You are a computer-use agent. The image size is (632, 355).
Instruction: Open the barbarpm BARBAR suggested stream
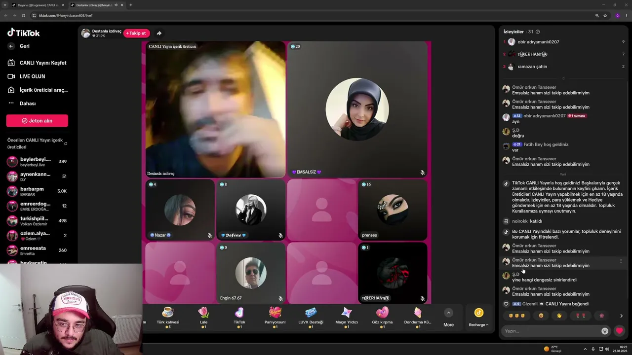pos(37,191)
